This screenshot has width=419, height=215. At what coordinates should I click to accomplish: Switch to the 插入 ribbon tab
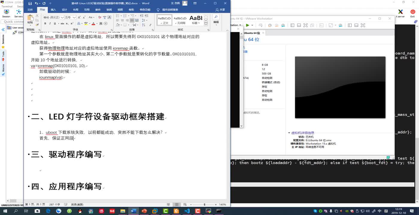coord(53,10)
